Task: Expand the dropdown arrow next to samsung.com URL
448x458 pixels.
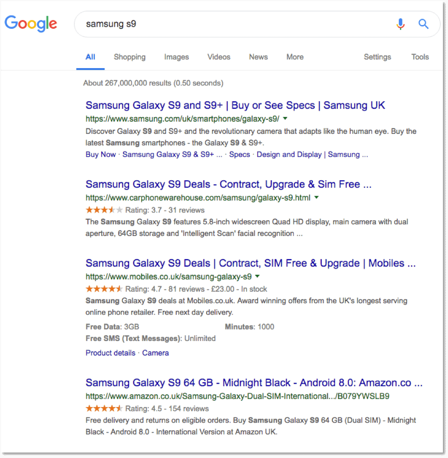Action: pos(285,119)
